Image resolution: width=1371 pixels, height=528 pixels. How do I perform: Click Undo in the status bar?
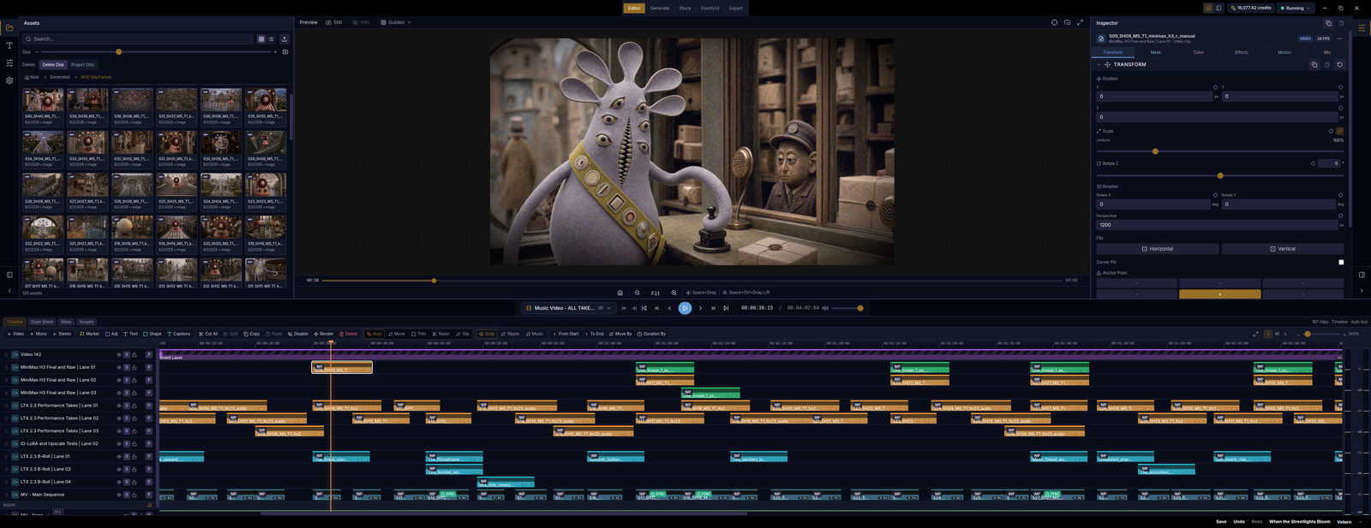[x=1239, y=521]
